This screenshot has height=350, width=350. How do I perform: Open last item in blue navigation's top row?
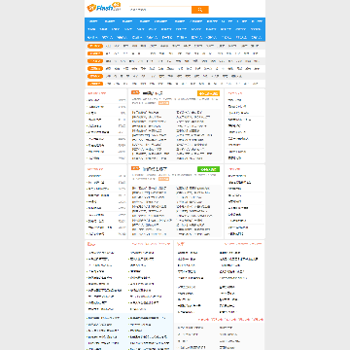[x=257, y=21]
